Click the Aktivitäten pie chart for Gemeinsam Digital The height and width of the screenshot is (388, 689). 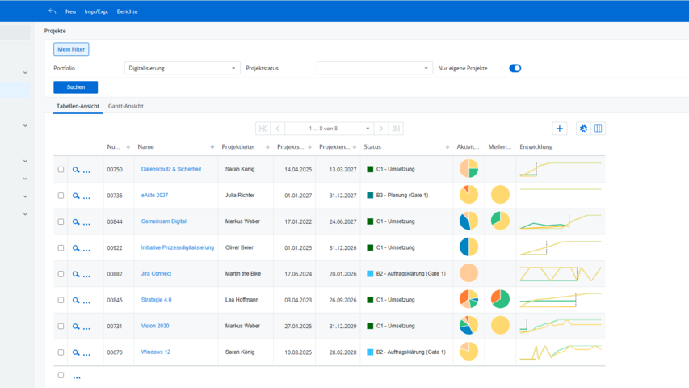[468, 221]
